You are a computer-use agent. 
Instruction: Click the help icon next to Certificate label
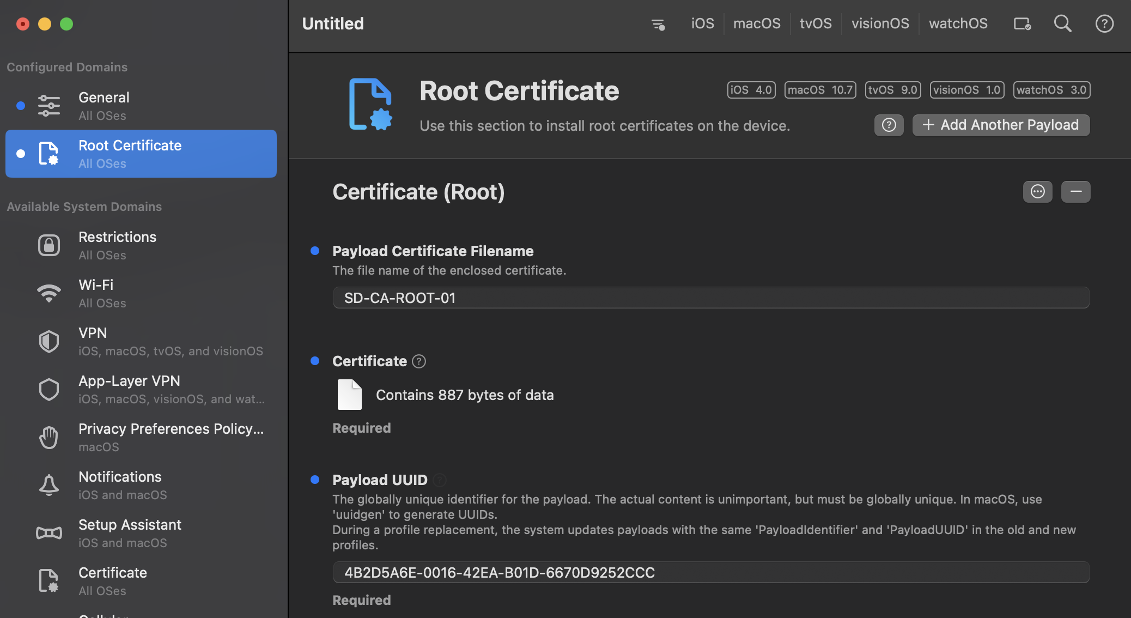tap(419, 361)
